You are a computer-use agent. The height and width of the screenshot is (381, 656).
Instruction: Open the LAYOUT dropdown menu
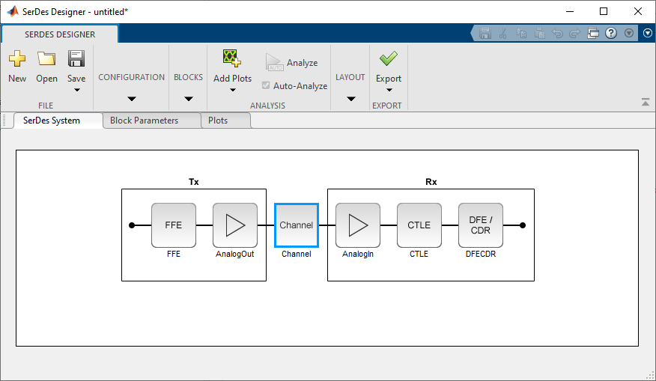[350, 99]
